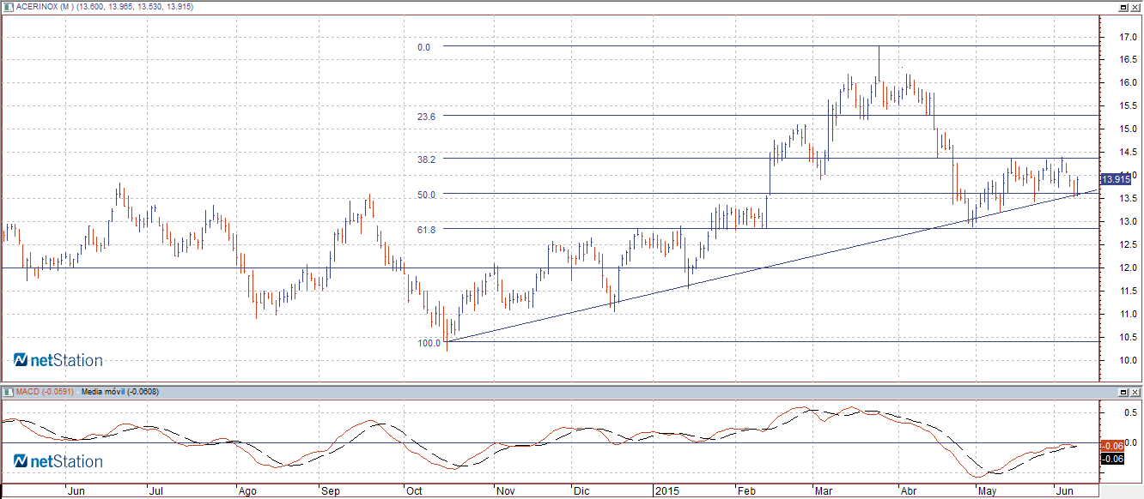Click the Sep month label
The width and height of the screenshot is (1144, 499).
click(x=330, y=492)
